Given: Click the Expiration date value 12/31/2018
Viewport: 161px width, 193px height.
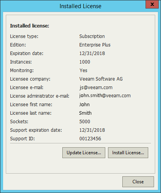Looking at the screenshot, I should click(92, 53).
